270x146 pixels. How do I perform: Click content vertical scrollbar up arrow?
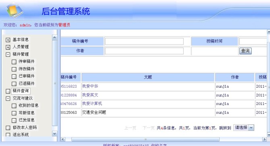point(269,32)
